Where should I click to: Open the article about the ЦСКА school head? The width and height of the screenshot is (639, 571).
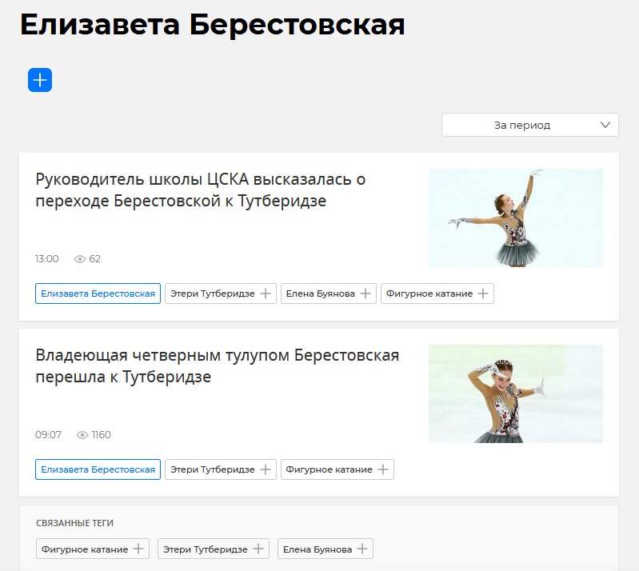coord(201,190)
